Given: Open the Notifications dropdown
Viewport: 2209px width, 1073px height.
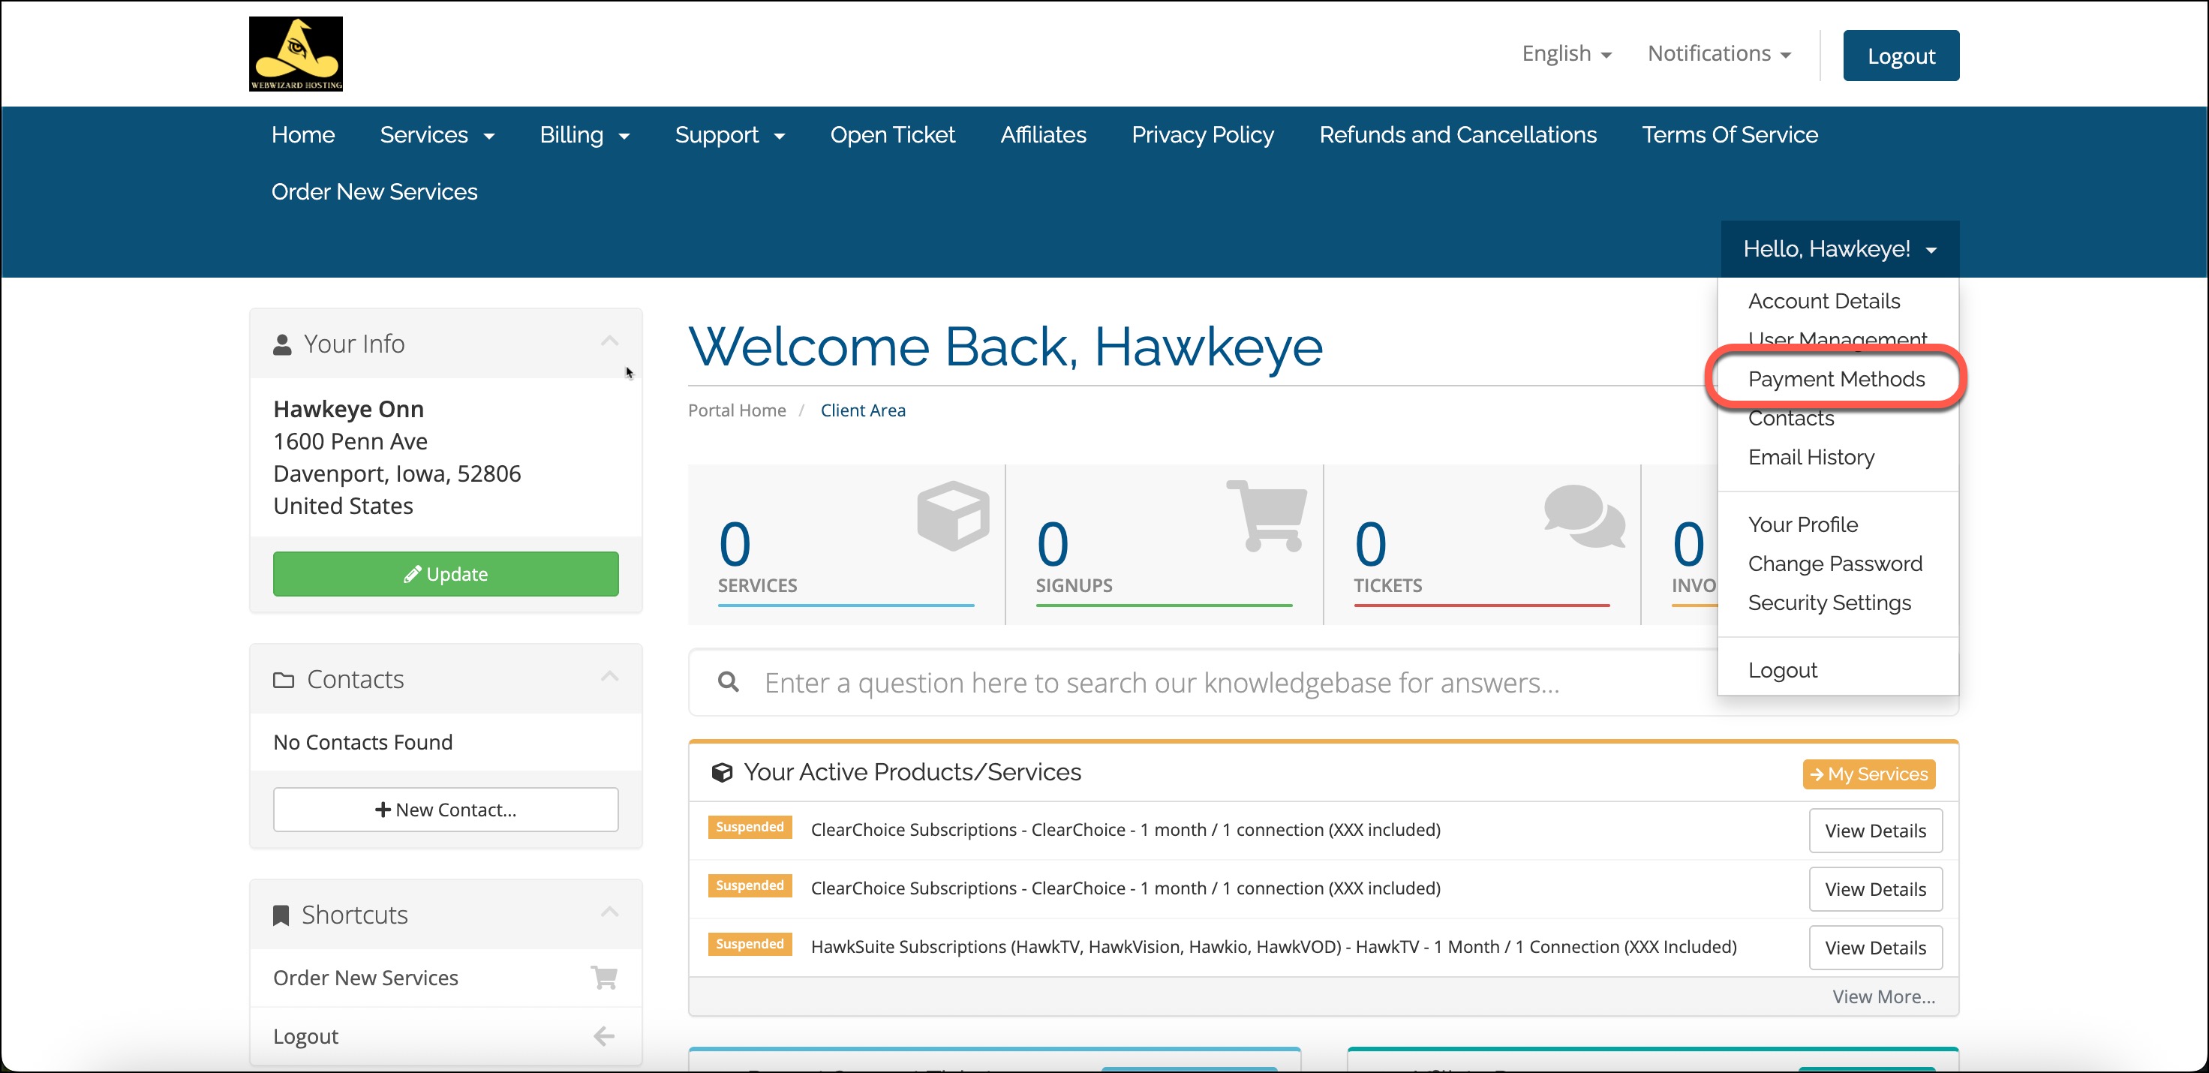Looking at the screenshot, I should 1718,54.
